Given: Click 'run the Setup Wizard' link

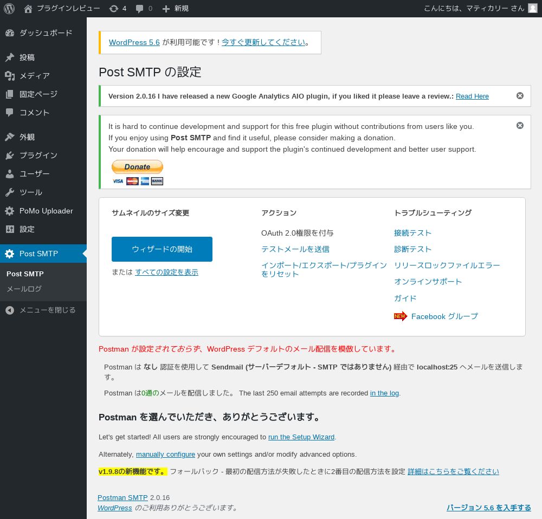Looking at the screenshot, I should click(301, 437).
